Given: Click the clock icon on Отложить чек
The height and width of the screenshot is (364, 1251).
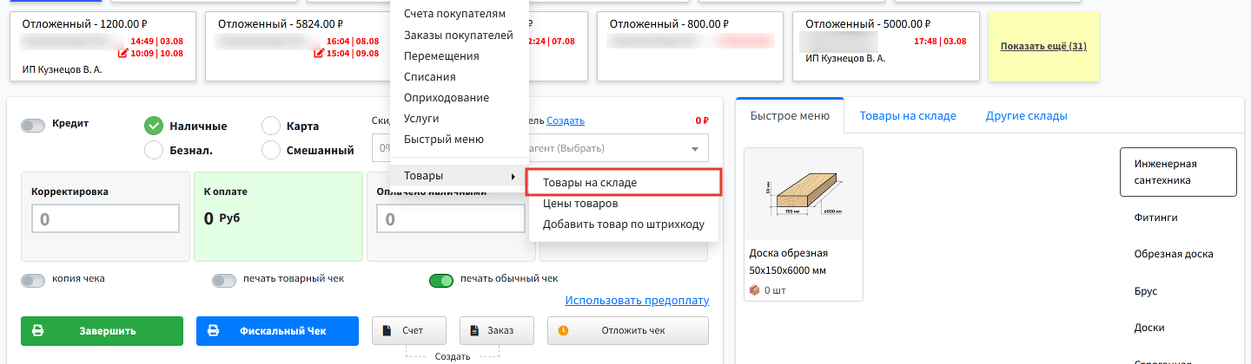Looking at the screenshot, I should (563, 331).
